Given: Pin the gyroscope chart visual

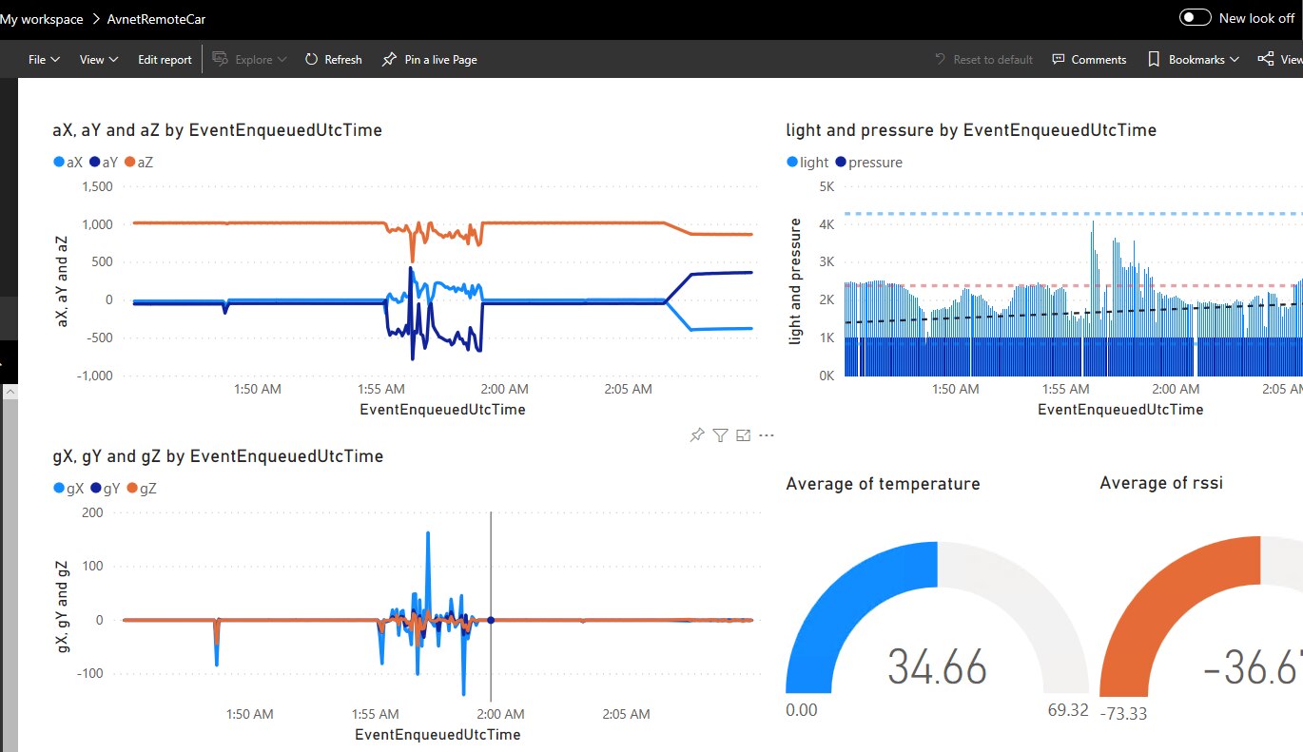Looking at the screenshot, I should coord(697,435).
